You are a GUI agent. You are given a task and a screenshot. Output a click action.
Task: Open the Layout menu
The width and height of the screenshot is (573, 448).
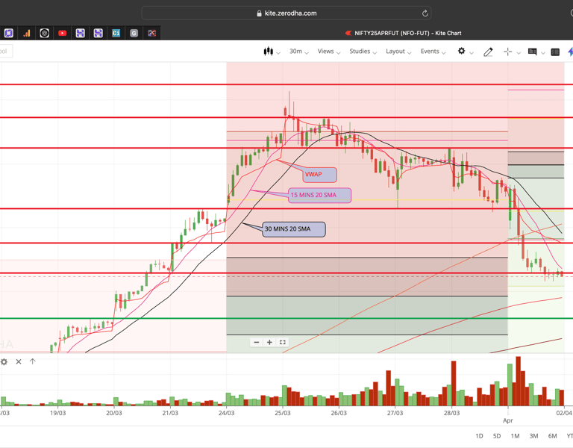tap(398, 52)
